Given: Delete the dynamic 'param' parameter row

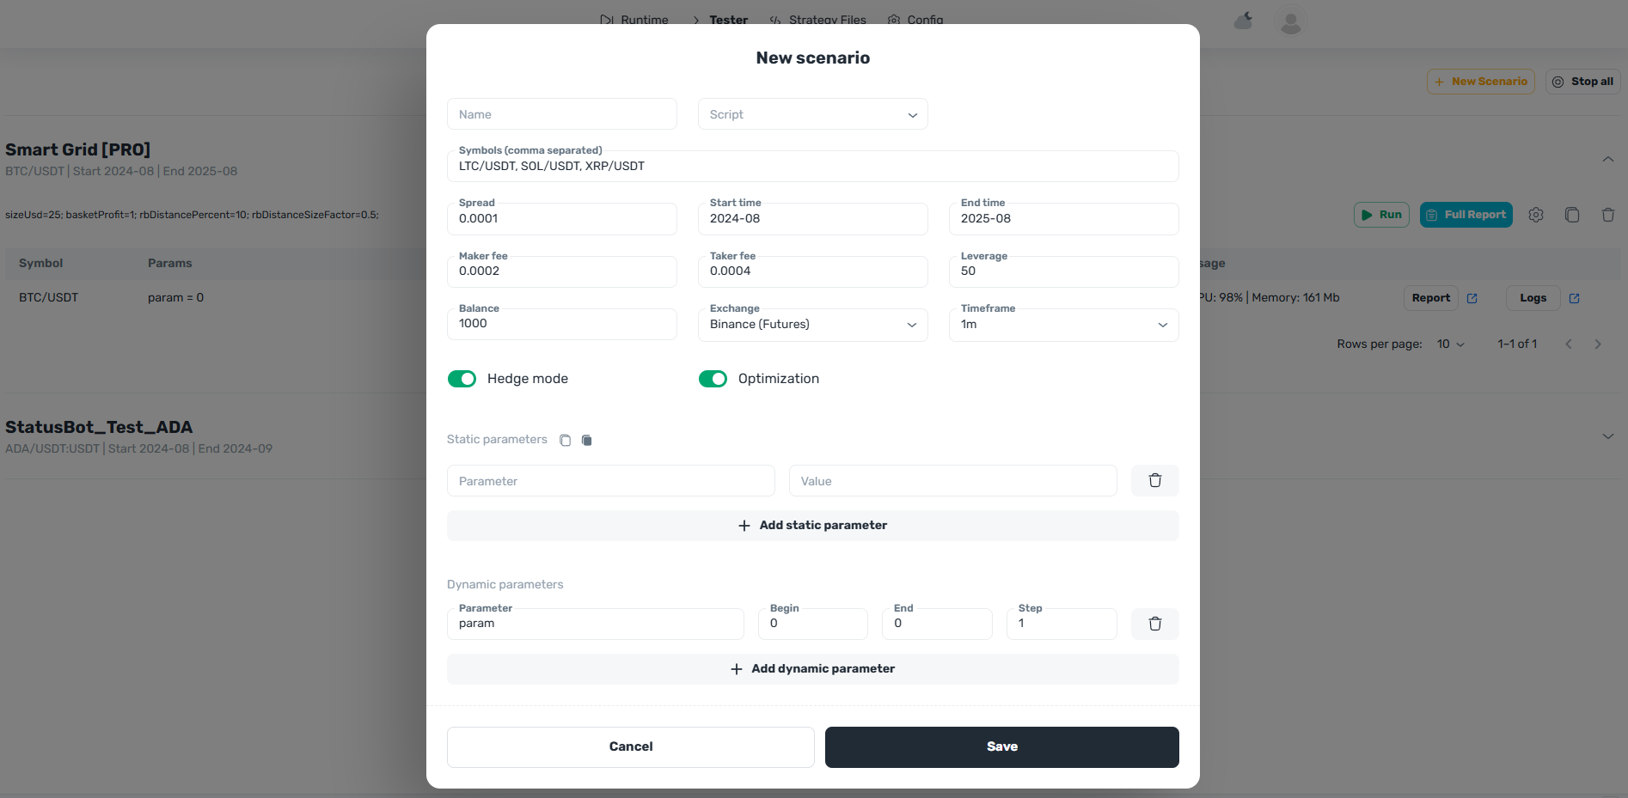Looking at the screenshot, I should coord(1154,624).
